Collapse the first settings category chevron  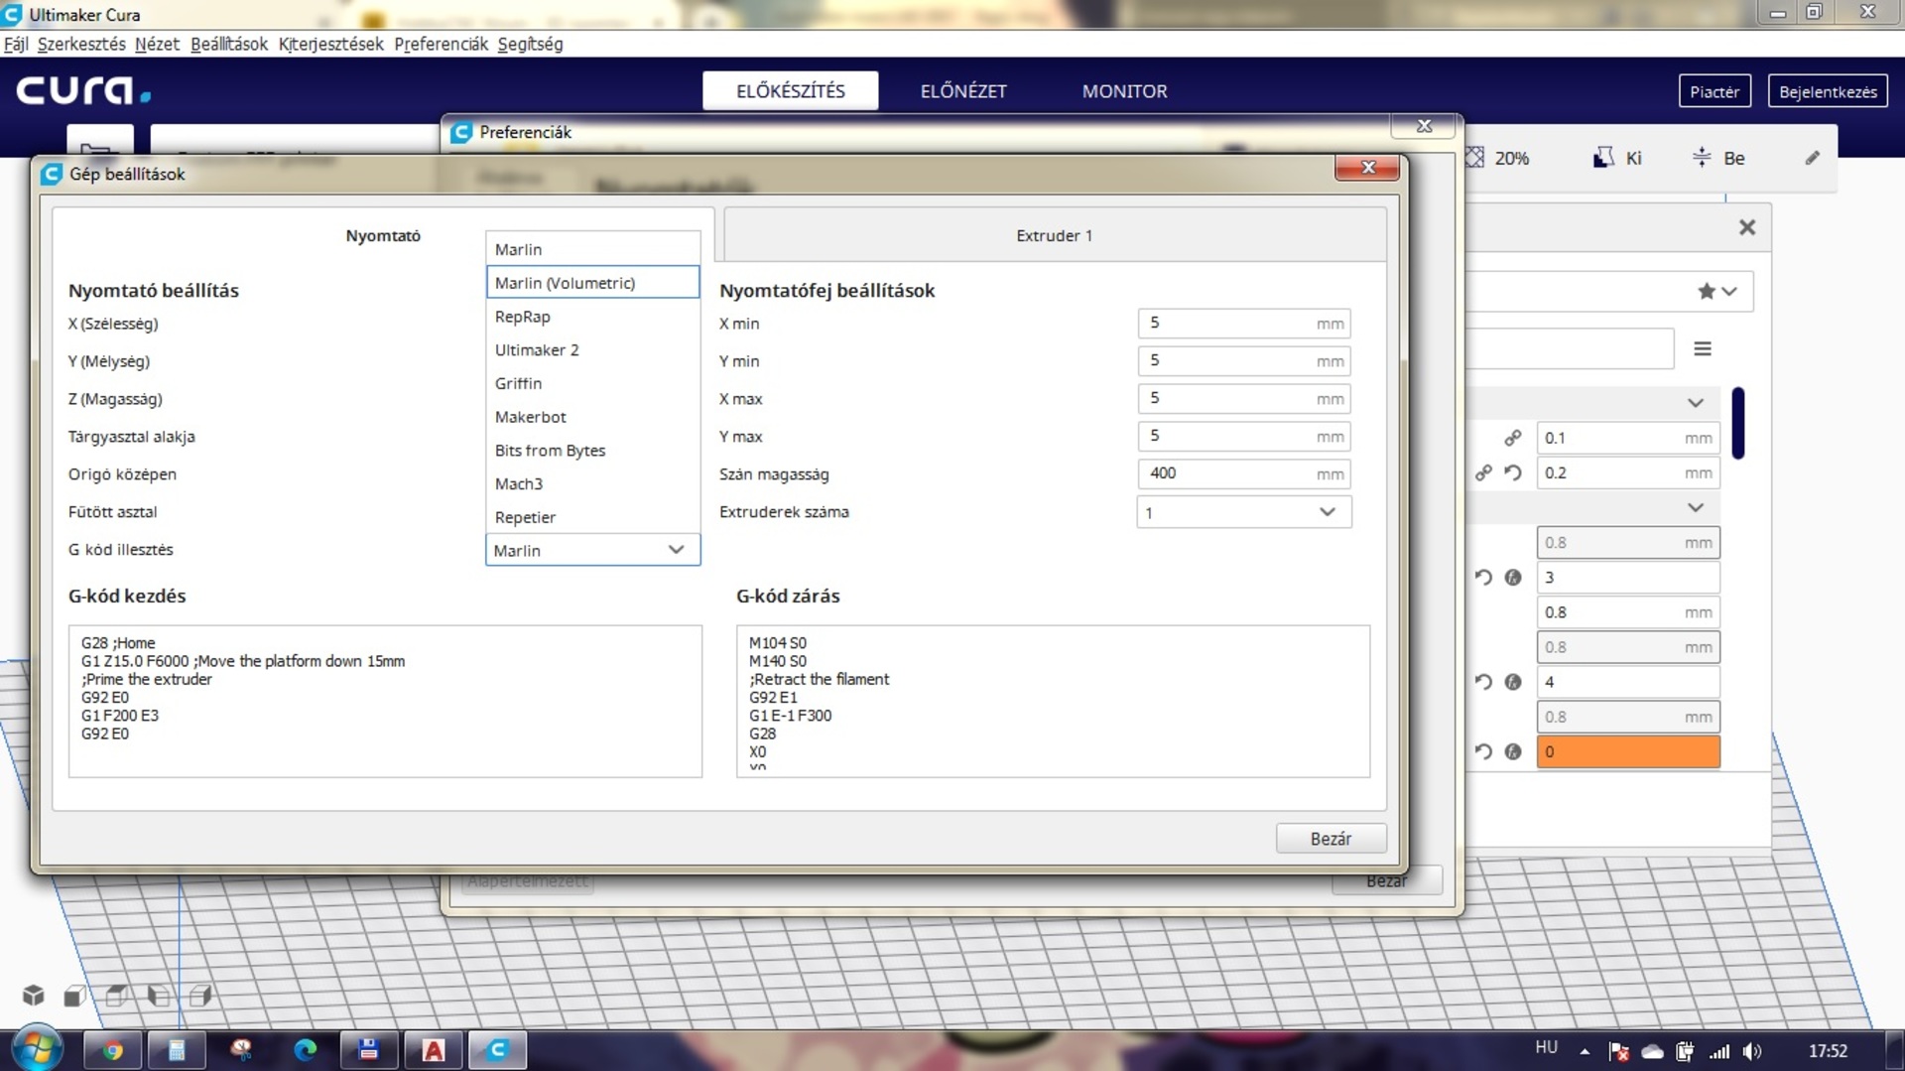(1696, 402)
